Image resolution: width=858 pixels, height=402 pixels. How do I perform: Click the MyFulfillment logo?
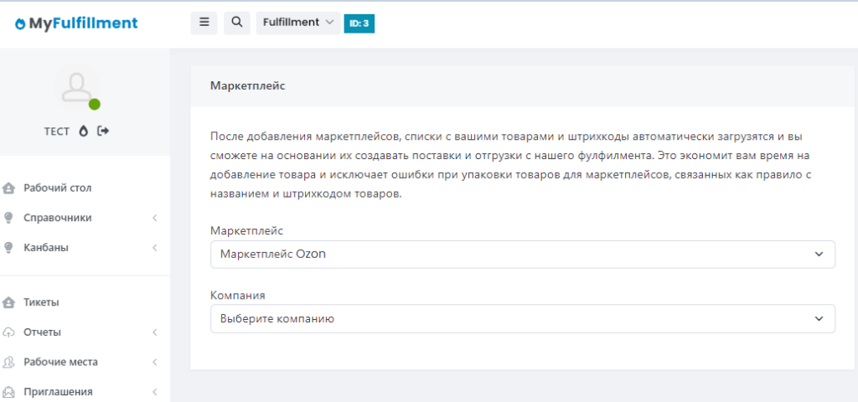tap(76, 23)
